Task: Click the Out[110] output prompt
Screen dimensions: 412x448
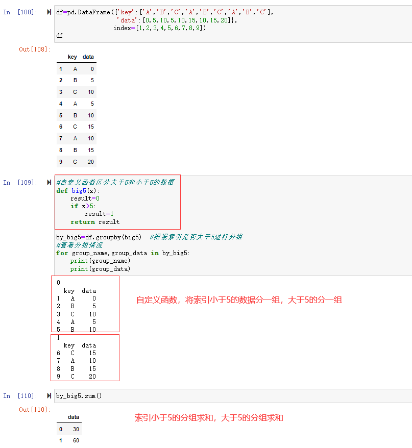Action: pos(35,409)
